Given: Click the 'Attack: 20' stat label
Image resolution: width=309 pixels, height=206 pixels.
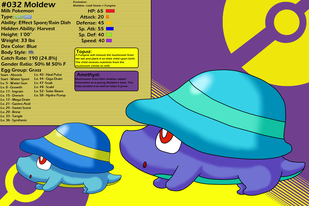Looking at the screenshot, I should pos(92,17).
